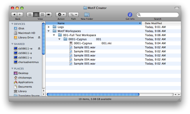Eject the cb56611-w shared computer

(x=39, y=48)
